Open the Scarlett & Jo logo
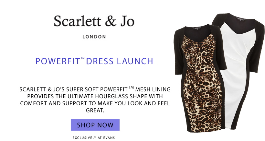 94,21
